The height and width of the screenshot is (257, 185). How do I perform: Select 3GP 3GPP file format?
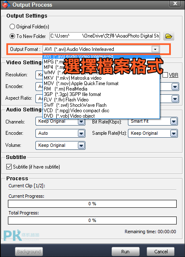click(101, 94)
